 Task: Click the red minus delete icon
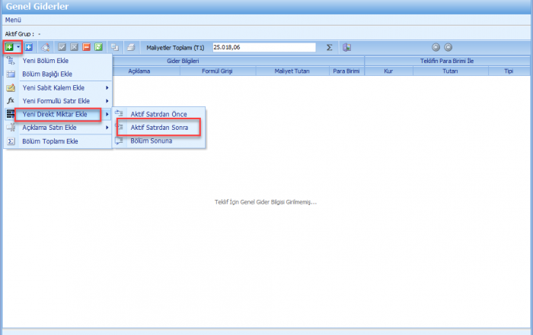click(x=87, y=47)
